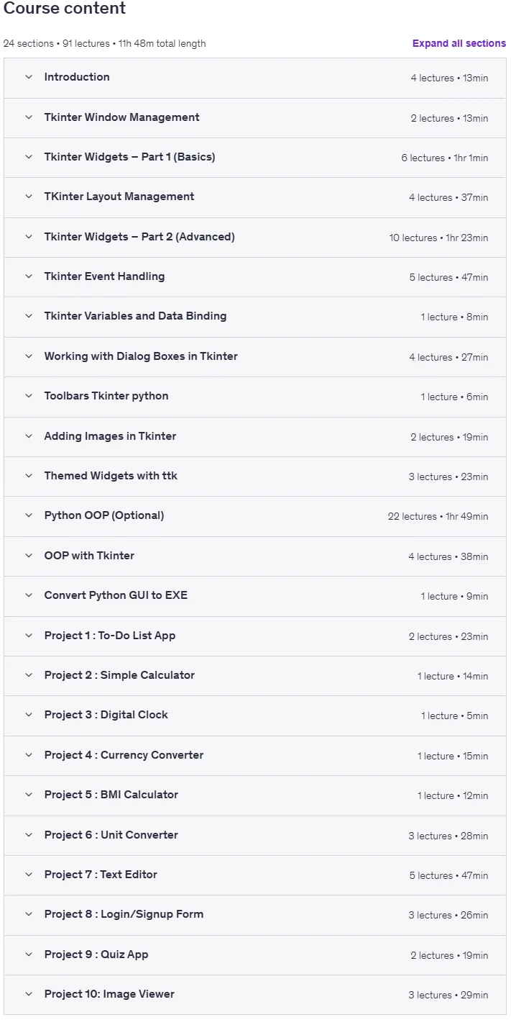Viewport: 511px width, 1020px height.
Task: Click the Project 8 : Login/Signup Form row
Action: [x=255, y=914]
